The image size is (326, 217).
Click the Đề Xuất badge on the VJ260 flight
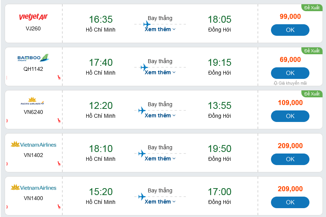coord(312,8)
